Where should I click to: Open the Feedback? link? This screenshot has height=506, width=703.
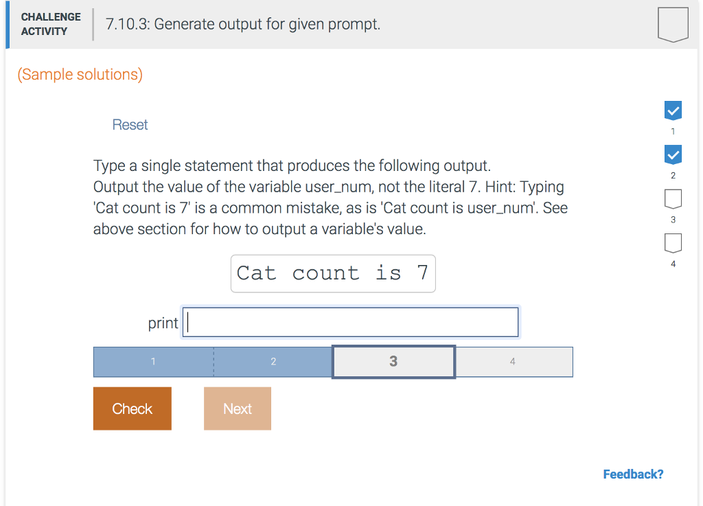(632, 474)
